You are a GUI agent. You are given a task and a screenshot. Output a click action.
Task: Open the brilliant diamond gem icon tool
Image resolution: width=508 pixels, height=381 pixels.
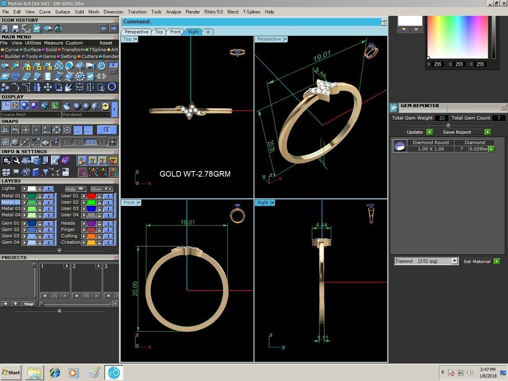15,77
